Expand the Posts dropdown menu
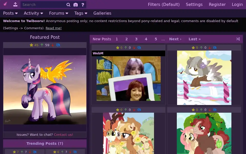The image size is (246, 154). pos(10,13)
